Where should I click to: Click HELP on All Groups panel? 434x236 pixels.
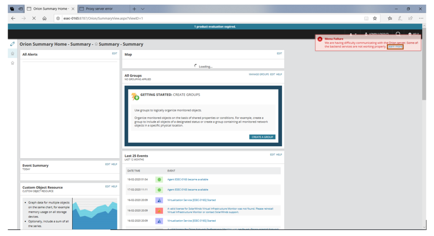279,75
